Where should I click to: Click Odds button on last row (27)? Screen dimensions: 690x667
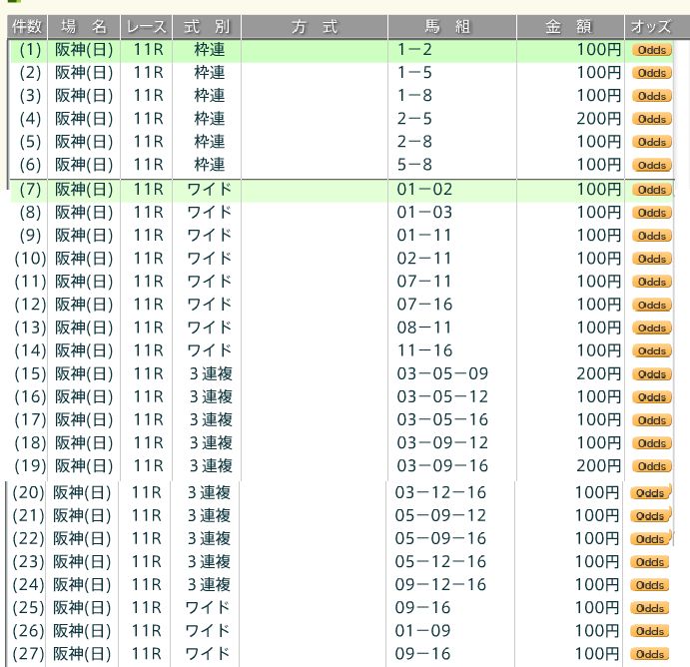pyautogui.click(x=650, y=654)
